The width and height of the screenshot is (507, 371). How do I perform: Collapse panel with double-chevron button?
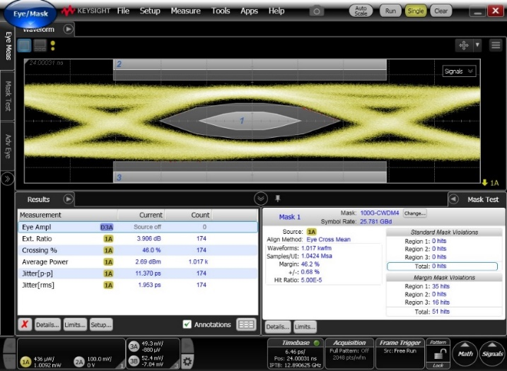tap(261, 199)
